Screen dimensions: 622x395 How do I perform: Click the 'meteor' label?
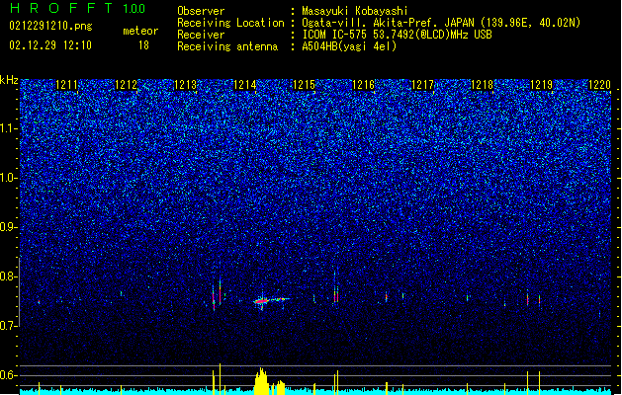coord(140,31)
